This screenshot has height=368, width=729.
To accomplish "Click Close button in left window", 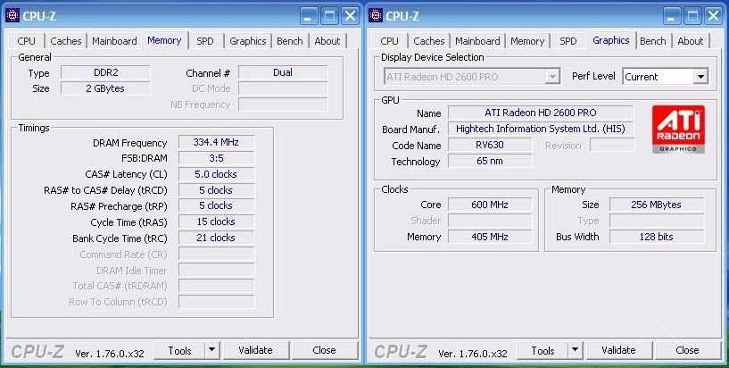I will [324, 350].
